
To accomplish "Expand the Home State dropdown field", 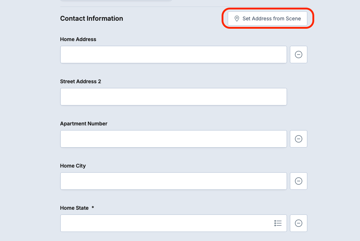I will click(x=167, y=223).
